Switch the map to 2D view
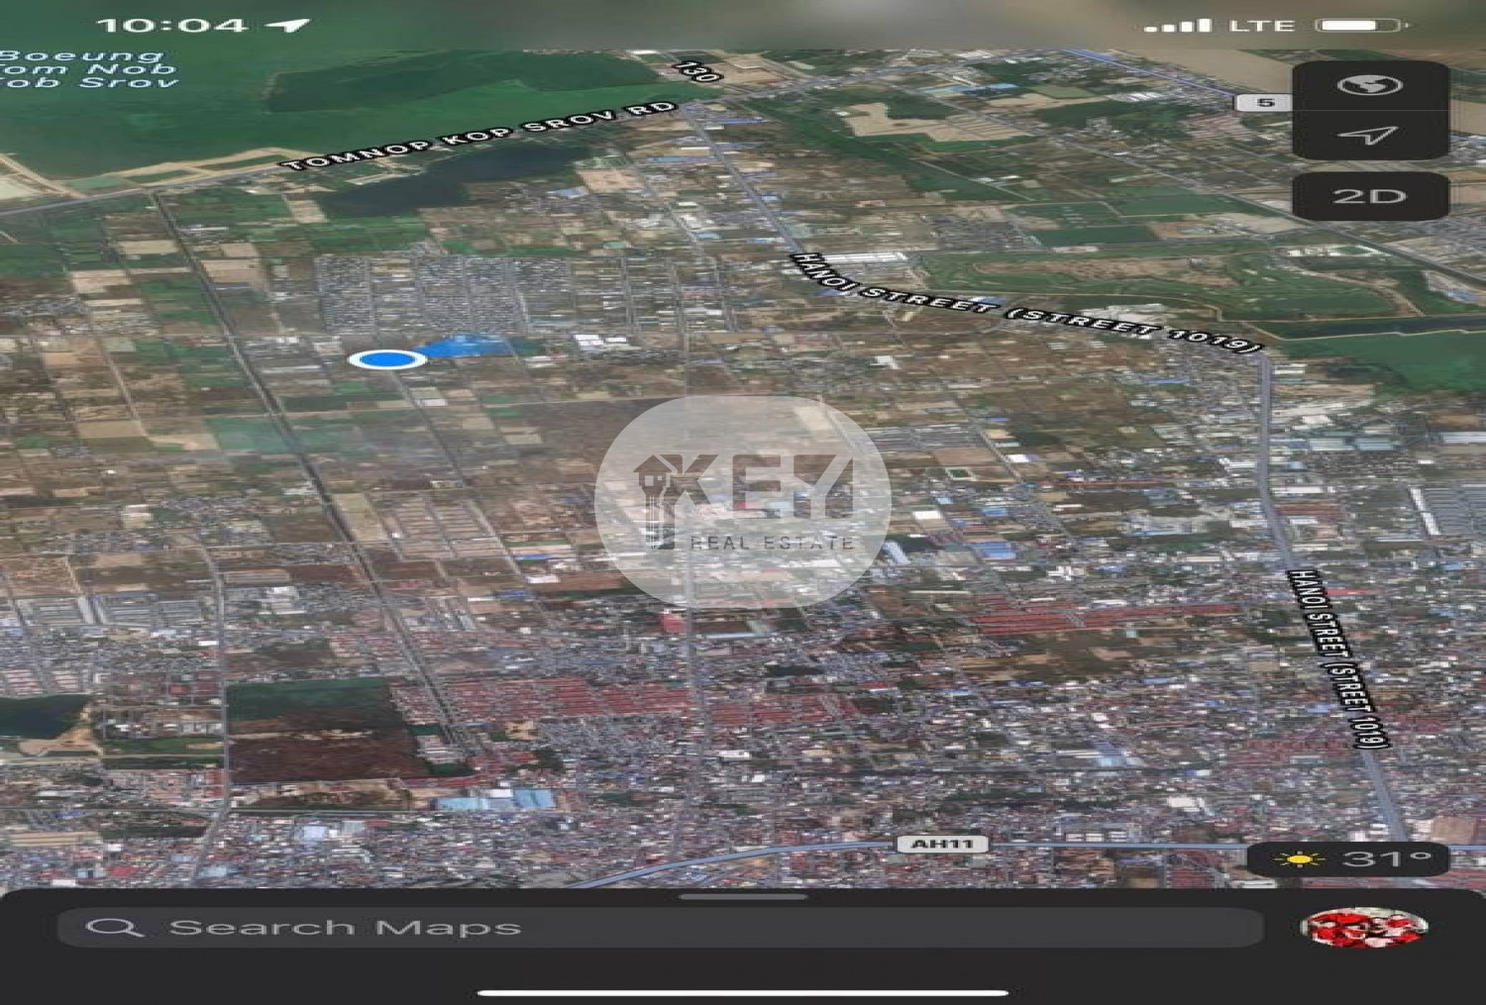 1369,196
